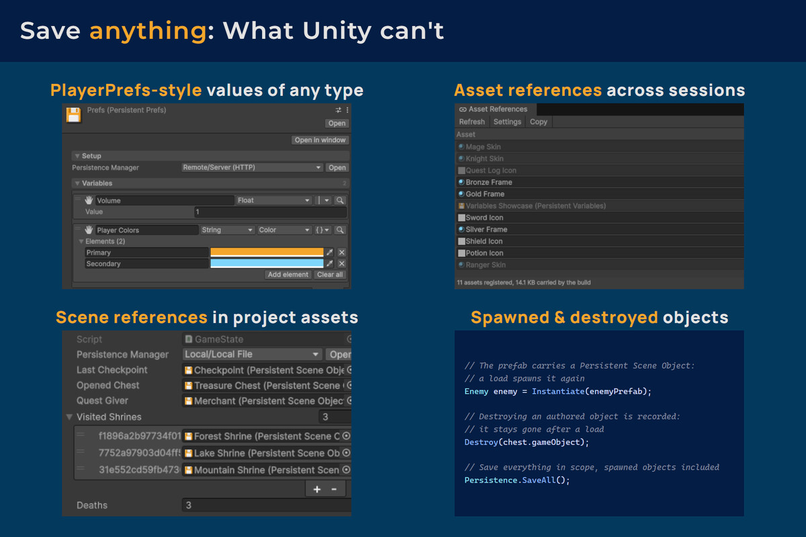Remove a shrine with the minus button
This screenshot has width=806, height=537.
[334, 489]
